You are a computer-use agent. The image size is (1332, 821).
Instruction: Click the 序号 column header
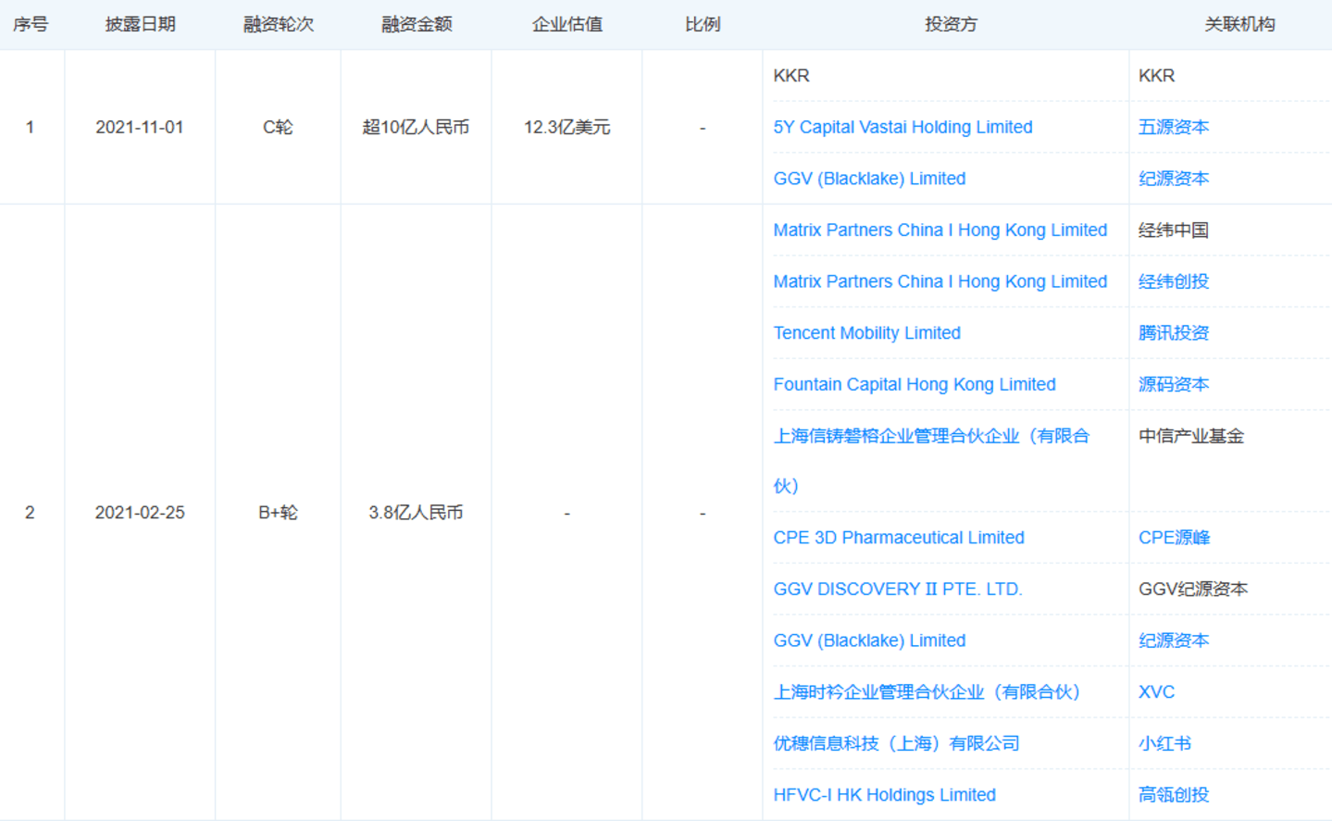[x=31, y=24]
